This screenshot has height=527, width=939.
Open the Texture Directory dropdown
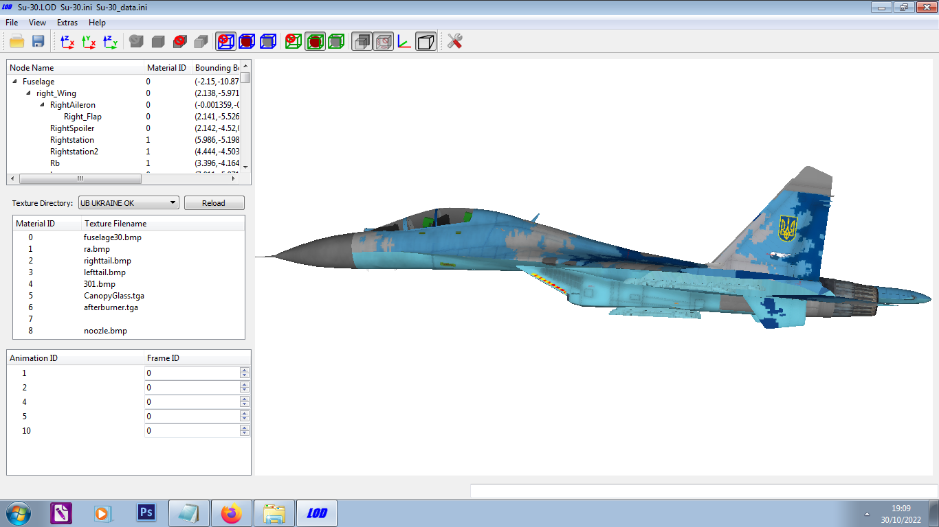point(129,203)
